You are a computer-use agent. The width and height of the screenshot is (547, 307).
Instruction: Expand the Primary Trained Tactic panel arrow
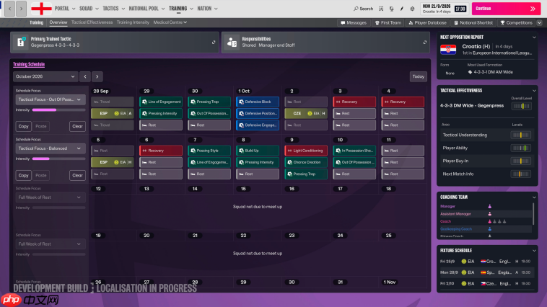point(214,43)
